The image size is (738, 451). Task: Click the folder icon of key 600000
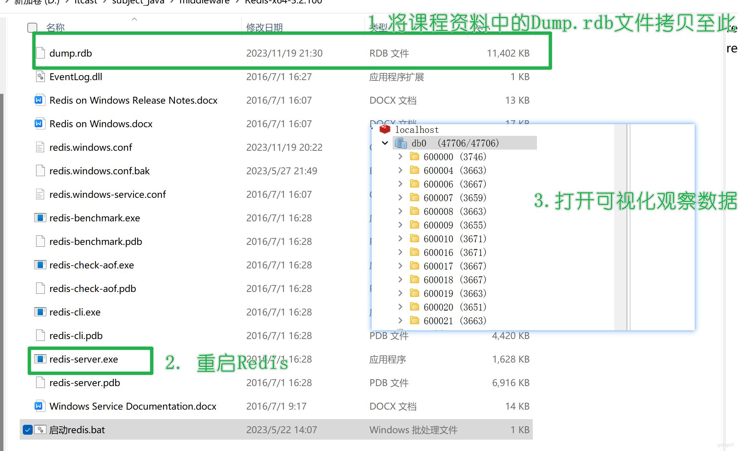point(415,157)
